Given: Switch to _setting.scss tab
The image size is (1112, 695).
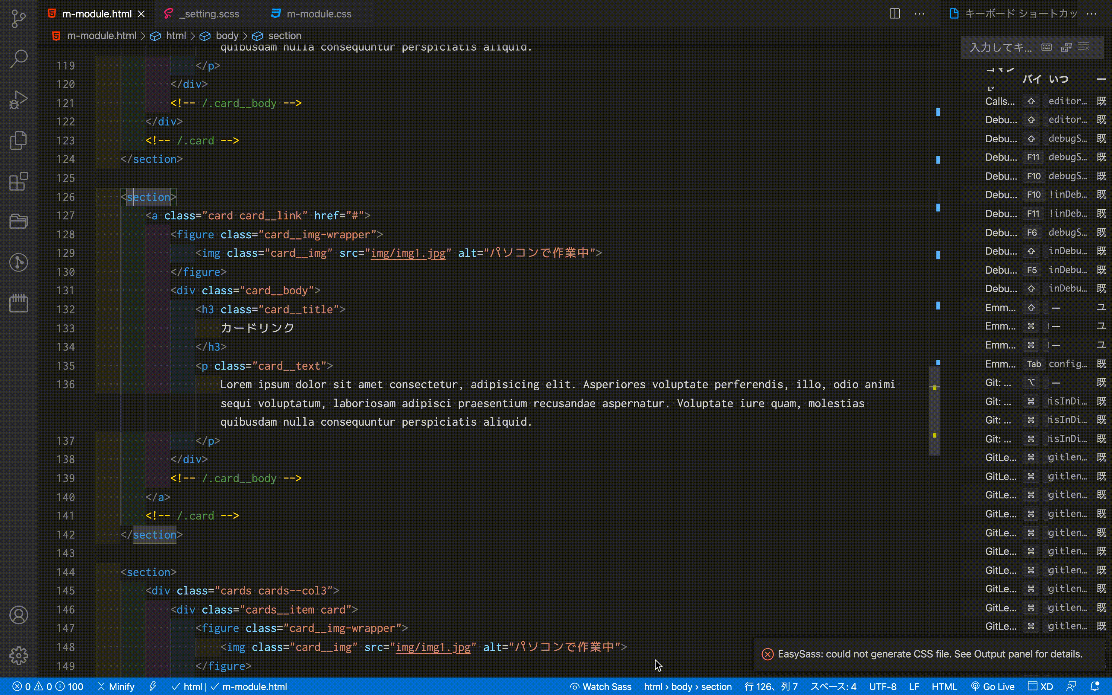Looking at the screenshot, I should 209,14.
